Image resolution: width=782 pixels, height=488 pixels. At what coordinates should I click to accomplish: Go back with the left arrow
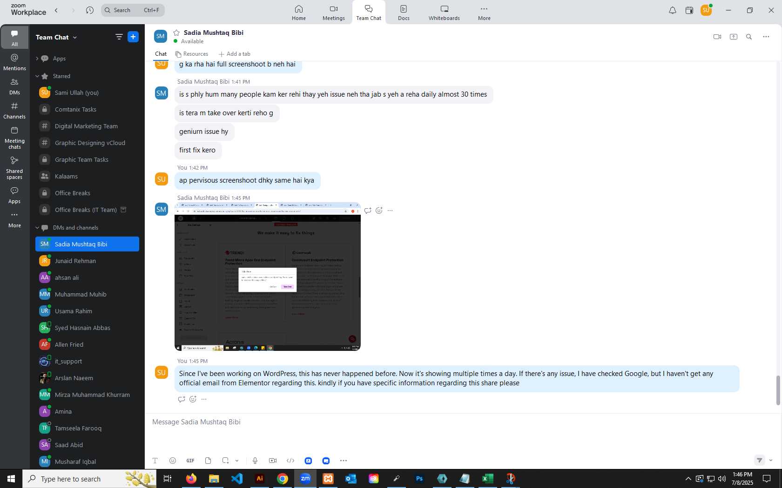point(56,10)
